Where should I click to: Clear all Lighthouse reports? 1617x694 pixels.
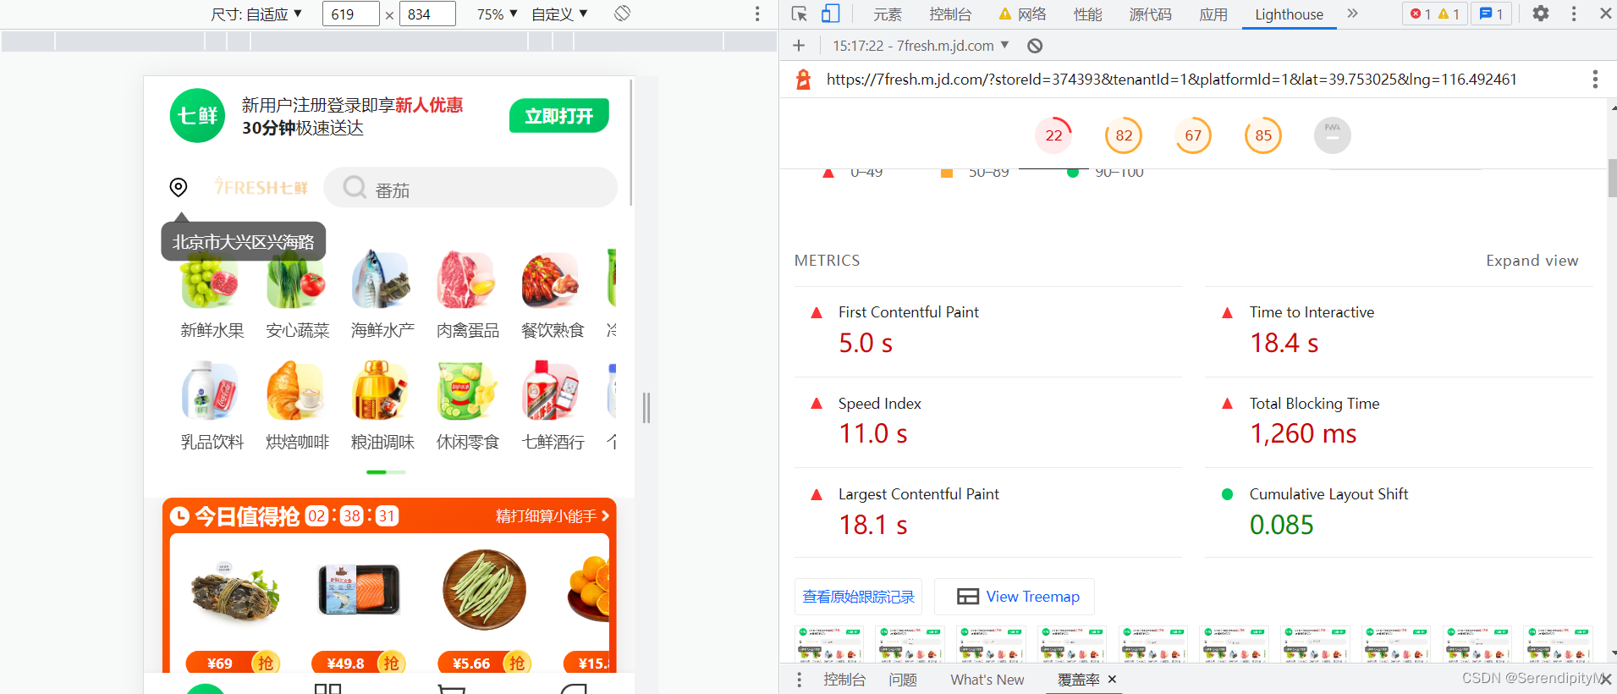point(1035,46)
